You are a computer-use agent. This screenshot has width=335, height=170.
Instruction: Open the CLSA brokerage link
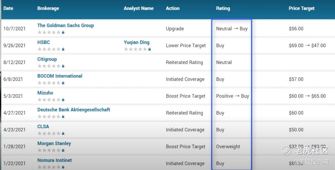(43, 127)
